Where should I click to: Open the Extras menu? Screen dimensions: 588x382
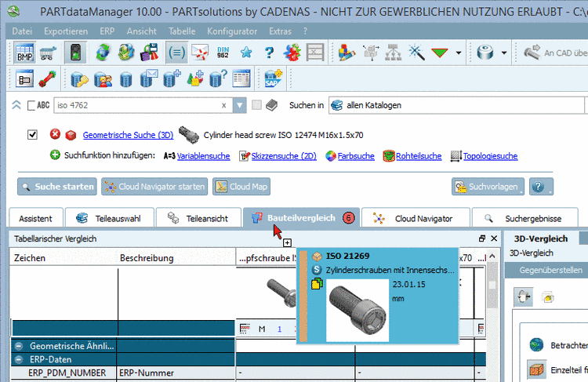pos(280,31)
